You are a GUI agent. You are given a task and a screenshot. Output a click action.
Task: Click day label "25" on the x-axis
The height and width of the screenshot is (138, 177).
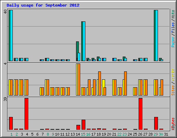point(135,134)
